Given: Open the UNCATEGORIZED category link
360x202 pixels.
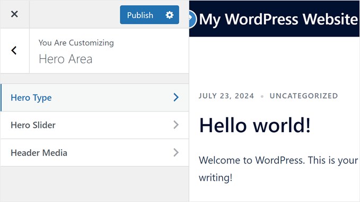Looking at the screenshot, I should 304,96.
